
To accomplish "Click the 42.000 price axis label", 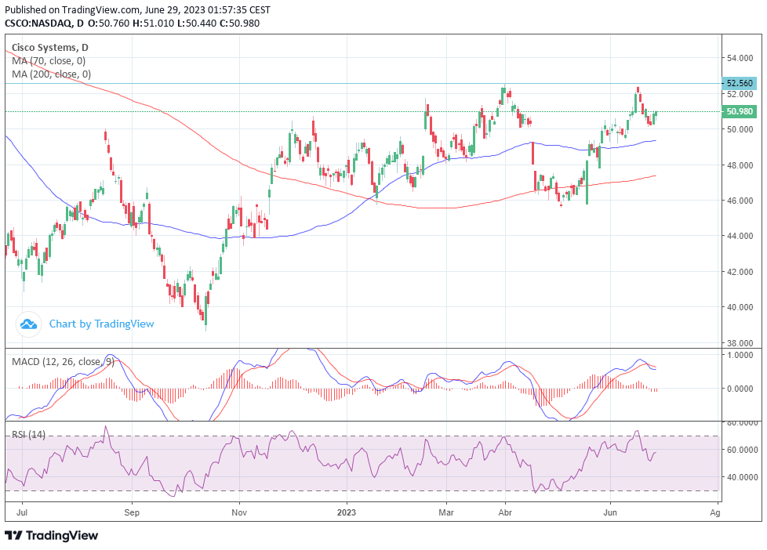I will tap(740, 271).
